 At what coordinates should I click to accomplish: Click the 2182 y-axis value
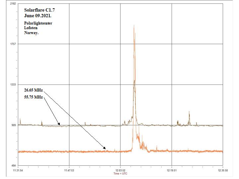tap(13, 4)
